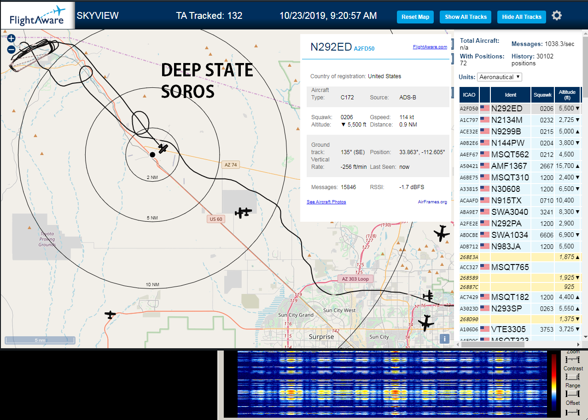
Task: Select the N30608 aircraft row
Action: [520, 189]
